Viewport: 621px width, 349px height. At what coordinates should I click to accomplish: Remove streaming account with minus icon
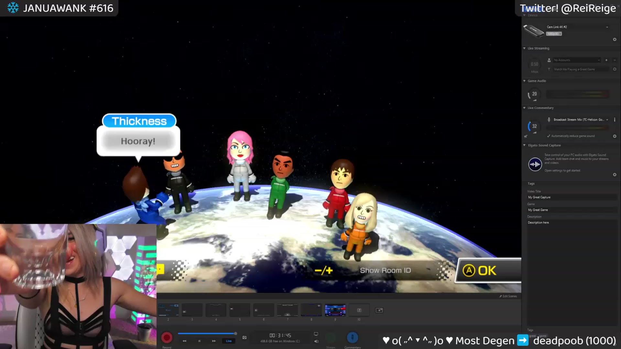[615, 60]
